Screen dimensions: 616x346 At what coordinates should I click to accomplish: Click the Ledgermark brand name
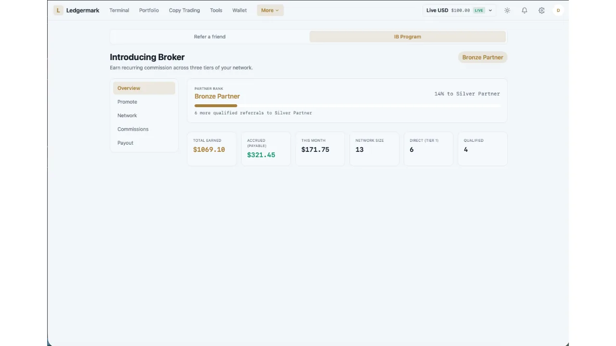tap(83, 10)
